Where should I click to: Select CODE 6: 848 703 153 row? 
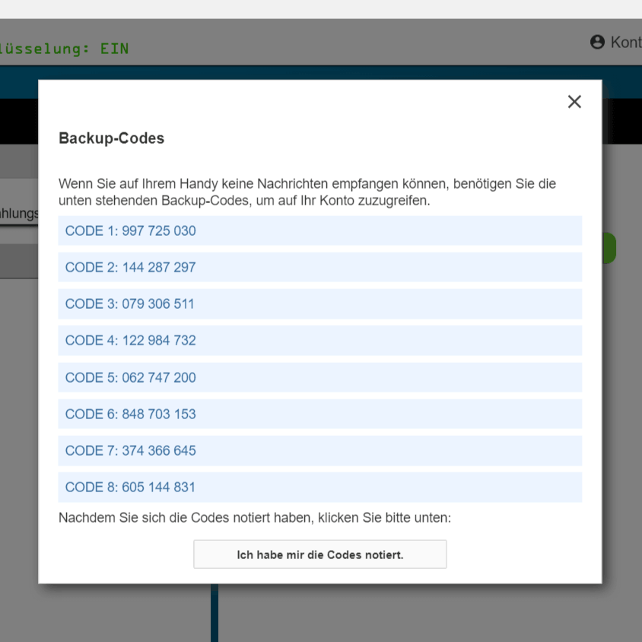coord(319,414)
